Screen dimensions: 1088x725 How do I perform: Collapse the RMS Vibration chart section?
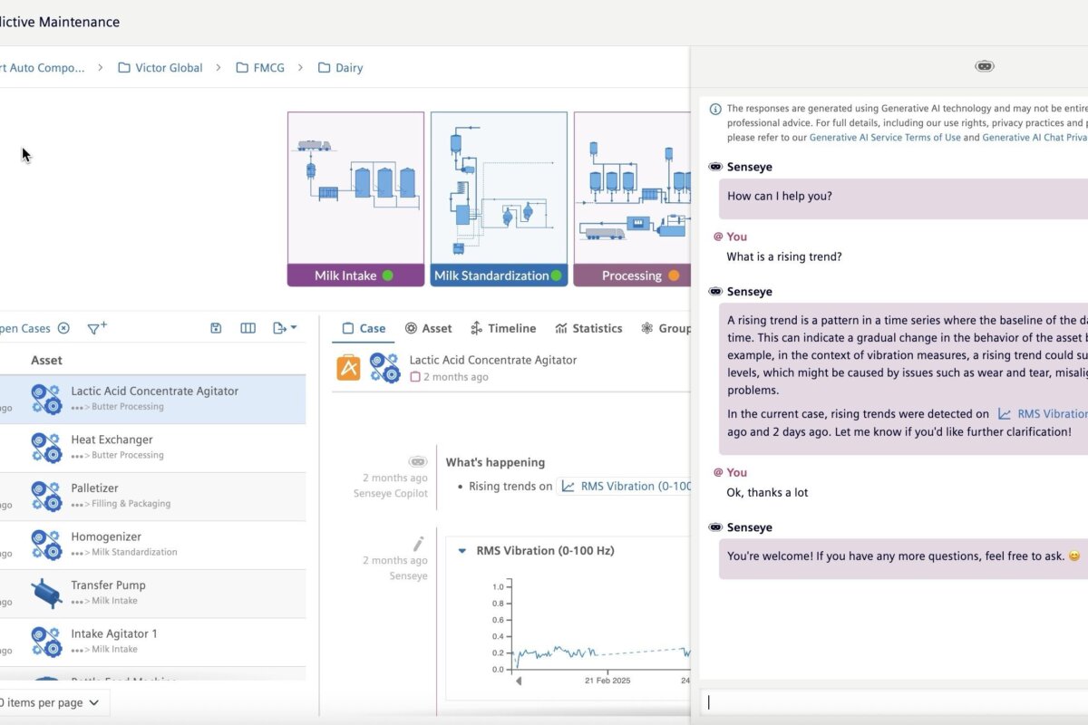[461, 550]
